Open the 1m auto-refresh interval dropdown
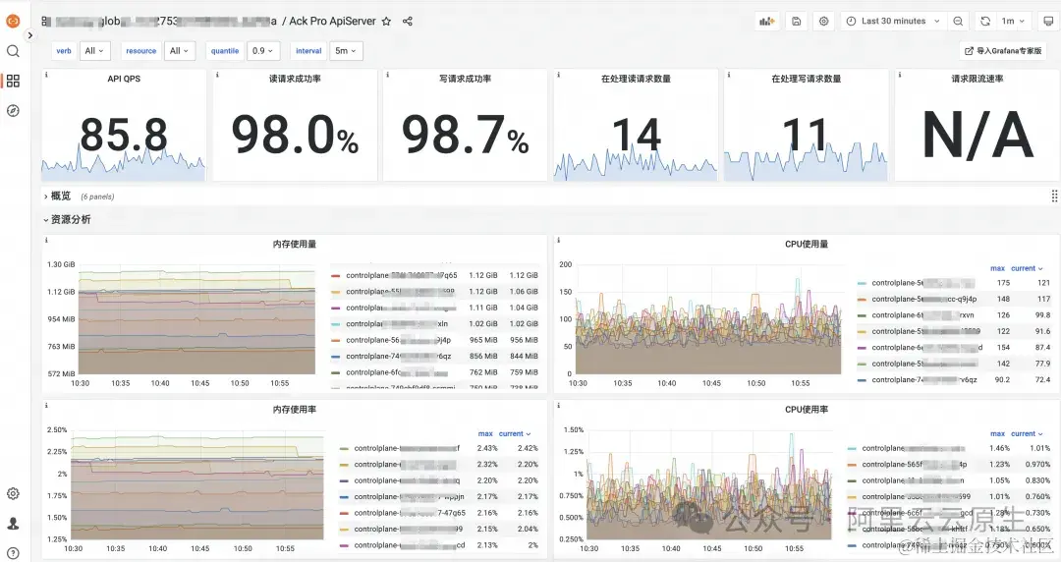This screenshot has height=562, width=1061. click(1013, 21)
